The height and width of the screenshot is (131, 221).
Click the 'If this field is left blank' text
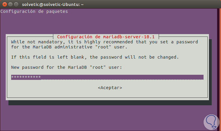(x=95, y=57)
